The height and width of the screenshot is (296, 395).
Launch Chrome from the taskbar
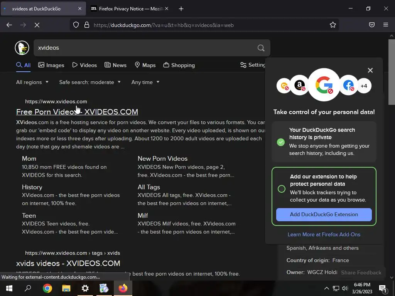(x=47, y=288)
